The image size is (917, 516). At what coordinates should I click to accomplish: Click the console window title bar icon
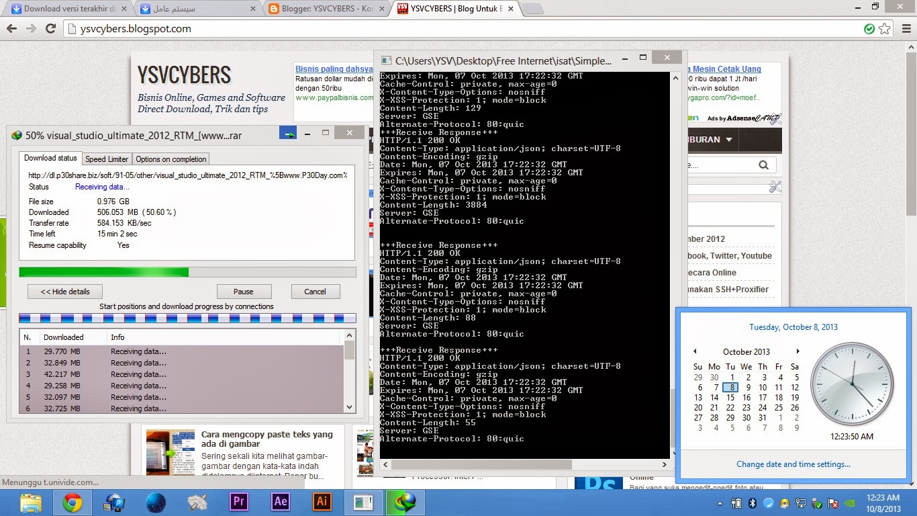point(386,60)
